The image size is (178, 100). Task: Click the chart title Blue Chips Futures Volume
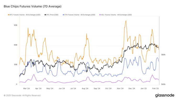pyautogui.click(x=32, y=6)
